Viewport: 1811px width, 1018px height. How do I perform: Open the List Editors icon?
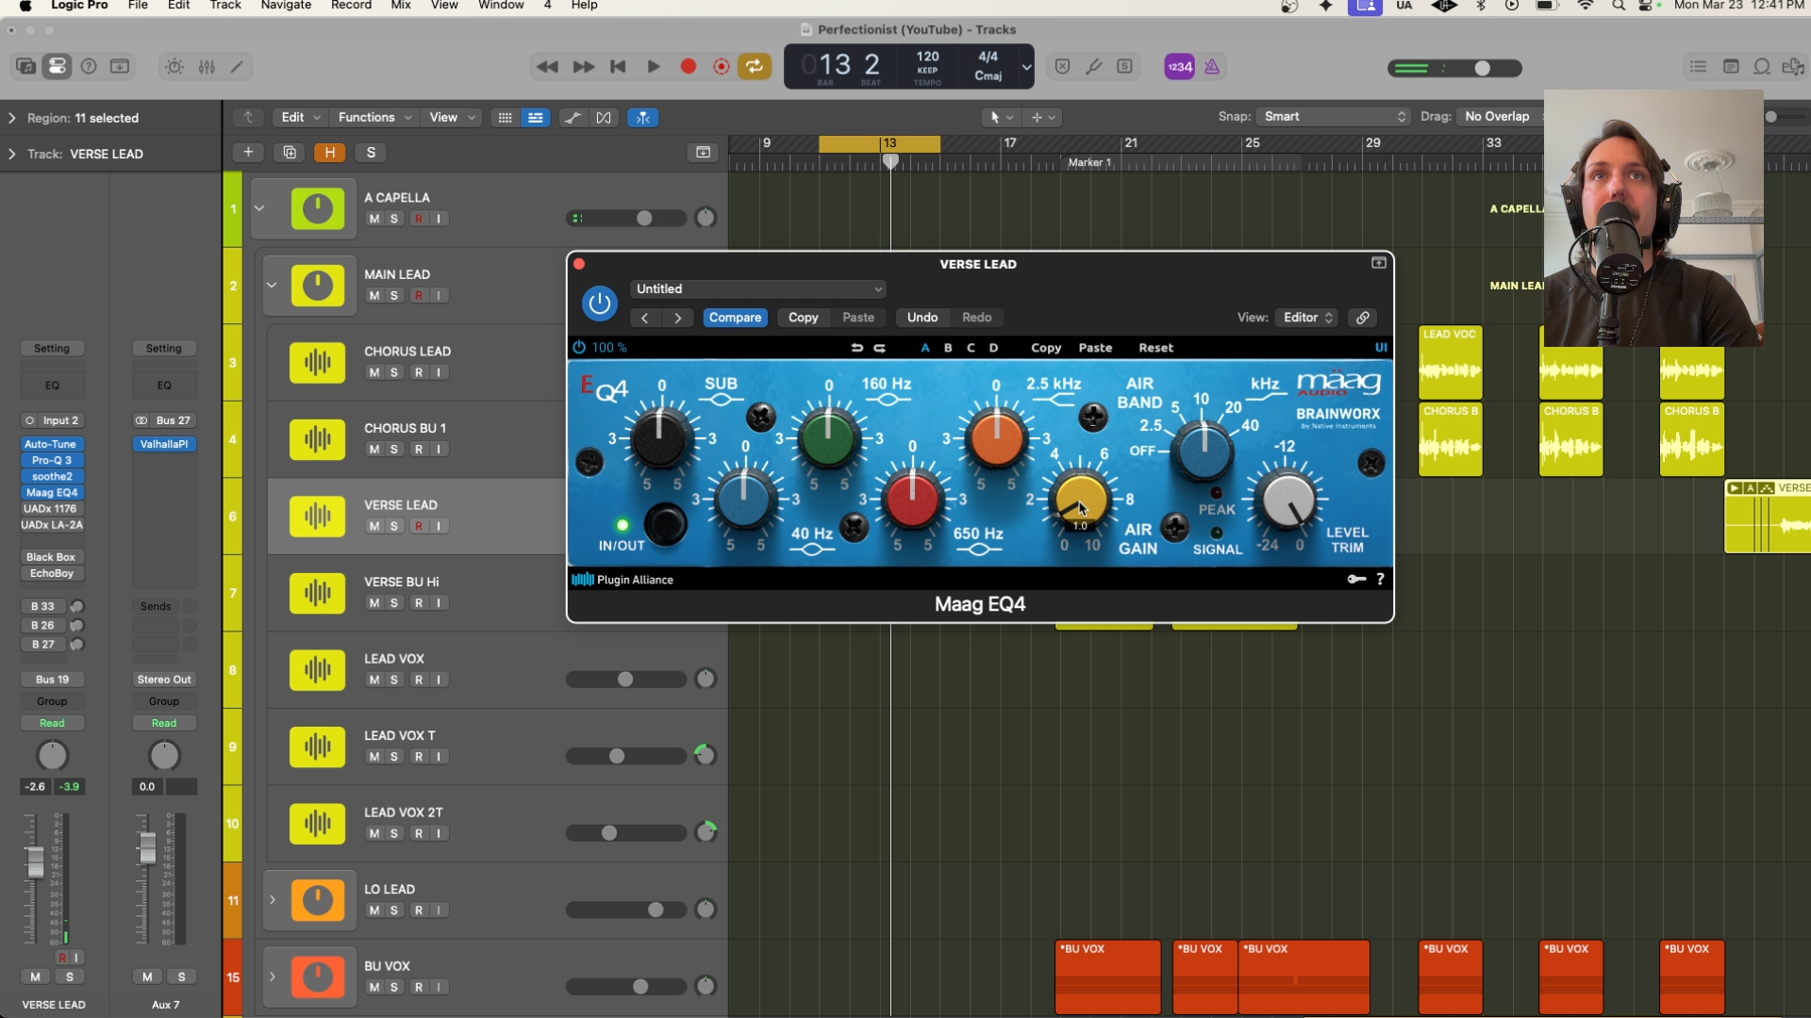(x=1698, y=67)
